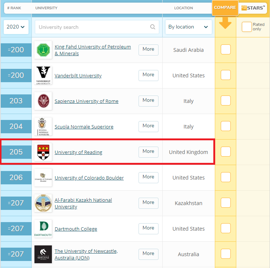
Task: Open the QS Stars tab
Action: coord(253,8)
